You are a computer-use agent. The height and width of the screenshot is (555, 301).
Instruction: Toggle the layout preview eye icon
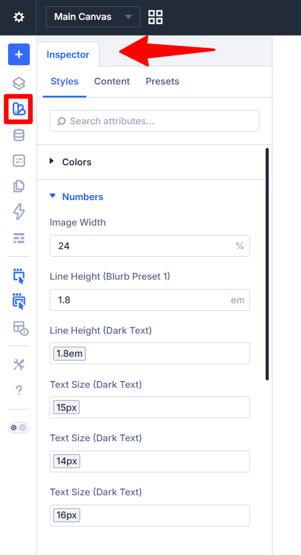coord(21,328)
